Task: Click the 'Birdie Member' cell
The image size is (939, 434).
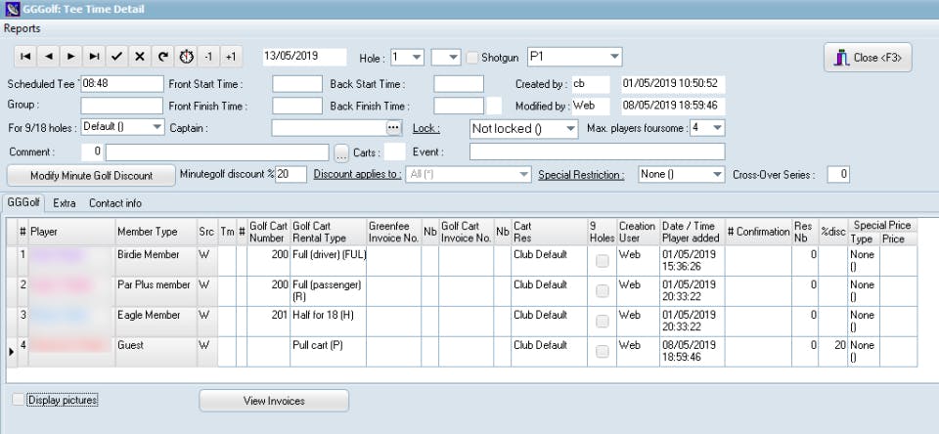Action: pos(156,261)
